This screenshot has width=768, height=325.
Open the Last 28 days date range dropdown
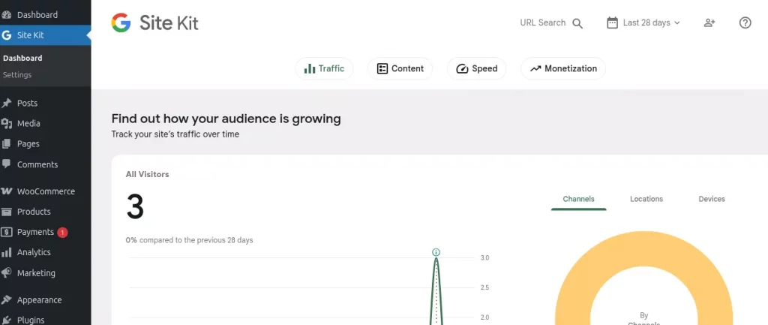pyautogui.click(x=643, y=23)
